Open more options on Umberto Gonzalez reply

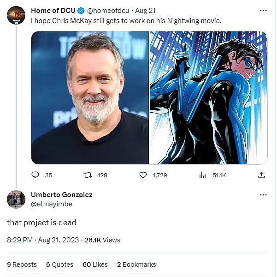click(x=263, y=195)
